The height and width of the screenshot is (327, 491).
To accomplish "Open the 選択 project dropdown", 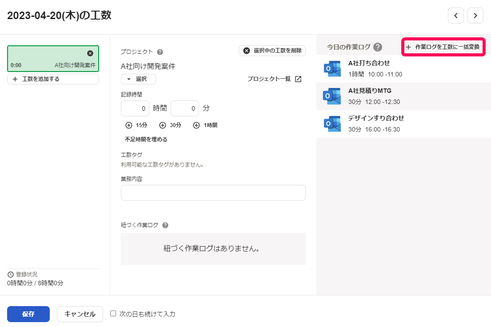I will [x=138, y=79].
